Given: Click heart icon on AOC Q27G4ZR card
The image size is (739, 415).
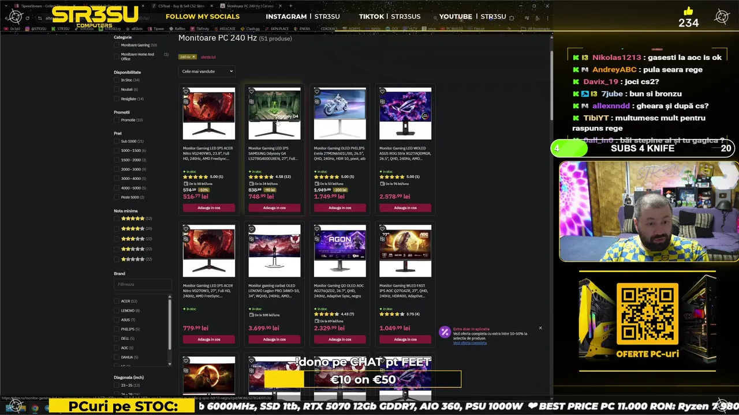Looking at the screenshot, I should tap(382, 229).
